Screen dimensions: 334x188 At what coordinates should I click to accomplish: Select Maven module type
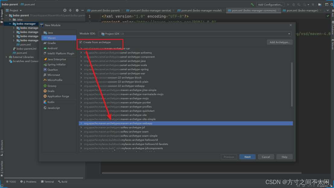59,38
